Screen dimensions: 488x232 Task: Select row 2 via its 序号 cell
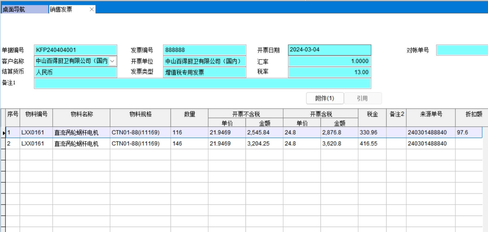pyautogui.click(x=13, y=144)
